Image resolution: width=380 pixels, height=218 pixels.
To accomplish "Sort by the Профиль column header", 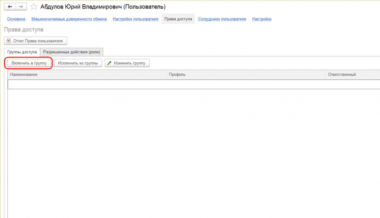I will click(x=246, y=74).
